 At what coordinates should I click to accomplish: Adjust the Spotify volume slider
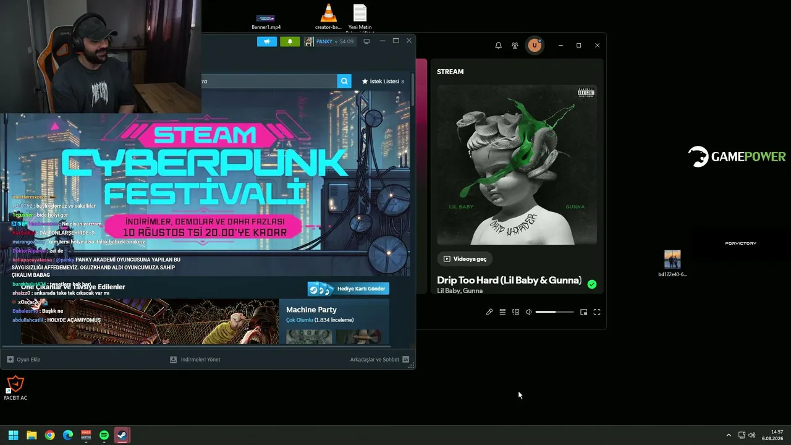point(554,312)
